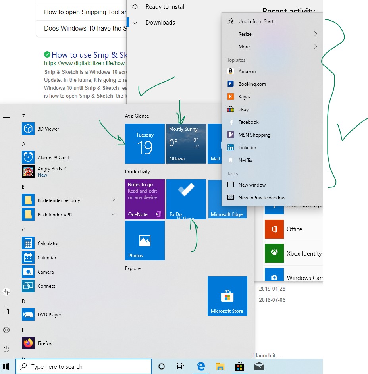The width and height of the screenshot is (368, 374).
Task: Launch Camera app icon
Action: pyautogui.click(x=28, y=272)
